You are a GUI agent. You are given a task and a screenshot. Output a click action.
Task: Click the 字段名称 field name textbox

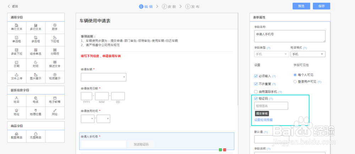click(x=290, y=36)
